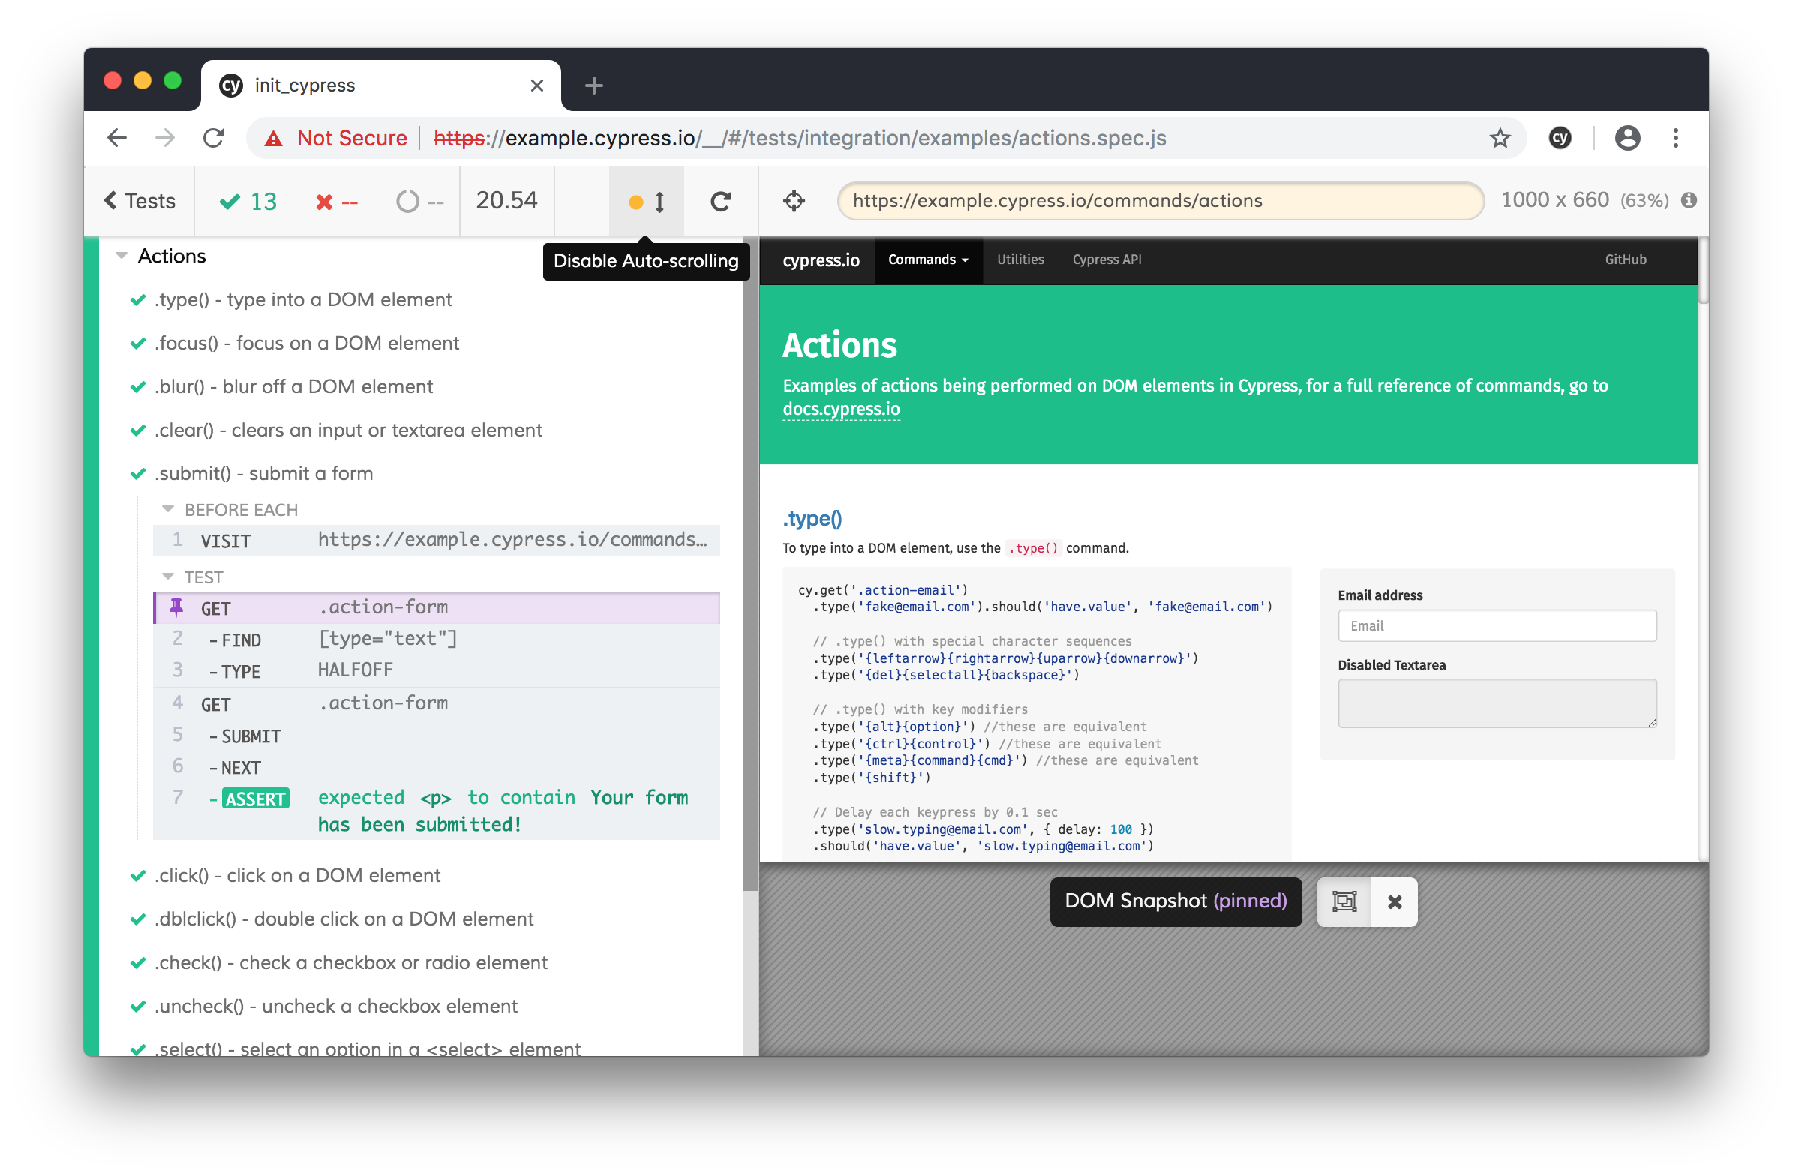Viewport: 1793px width, 1176px height.
Task: Open the Utilities nav item
Action: tap(1021, 260)
